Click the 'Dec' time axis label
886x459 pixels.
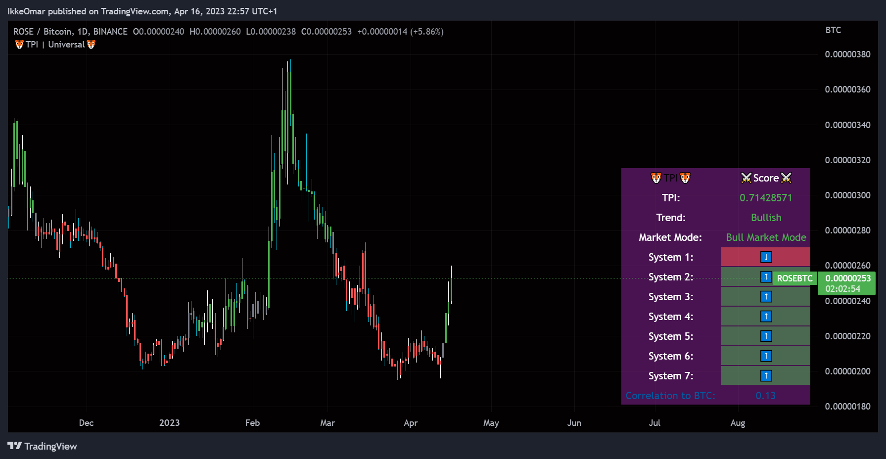(86, 423)
